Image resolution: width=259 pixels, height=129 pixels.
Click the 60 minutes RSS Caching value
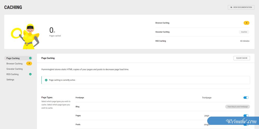point(244,41)
